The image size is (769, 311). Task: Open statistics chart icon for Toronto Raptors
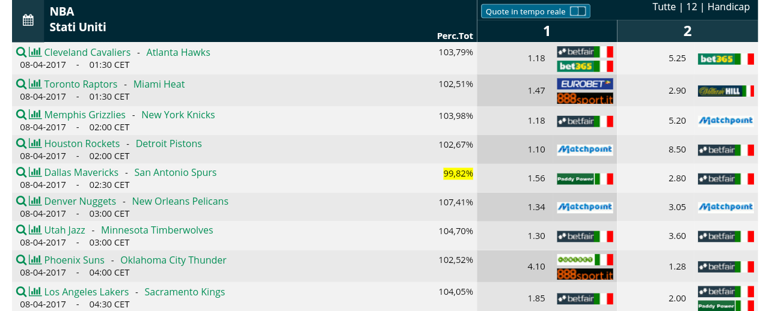pyautogui.click(x=35, y=84)
